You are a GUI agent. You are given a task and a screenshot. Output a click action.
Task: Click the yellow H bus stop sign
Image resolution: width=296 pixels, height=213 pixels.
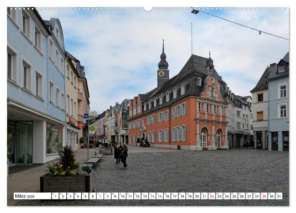92,129
